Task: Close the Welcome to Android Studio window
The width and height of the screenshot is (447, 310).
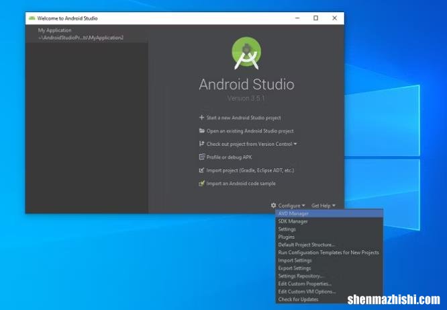Action: pos(334,18)
